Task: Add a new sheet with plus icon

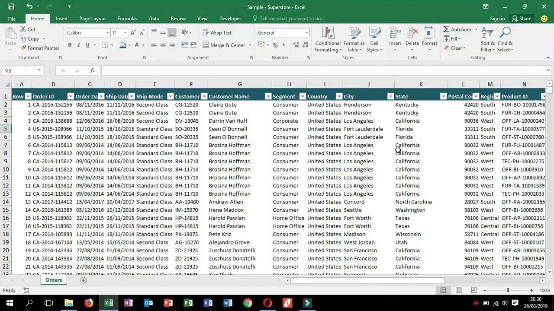Action: point(84,280)
